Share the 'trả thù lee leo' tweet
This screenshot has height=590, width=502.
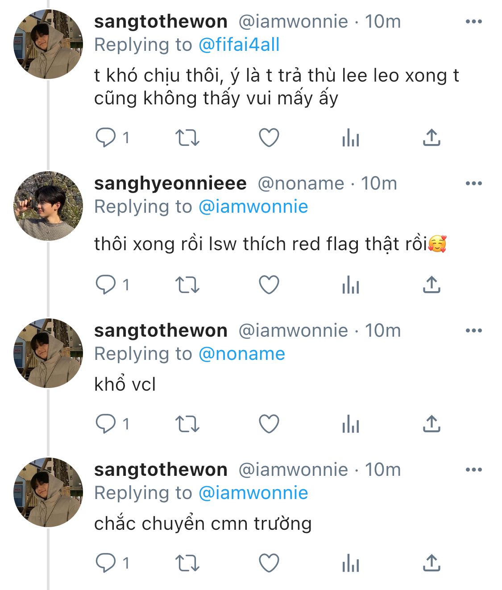(431, 138)
